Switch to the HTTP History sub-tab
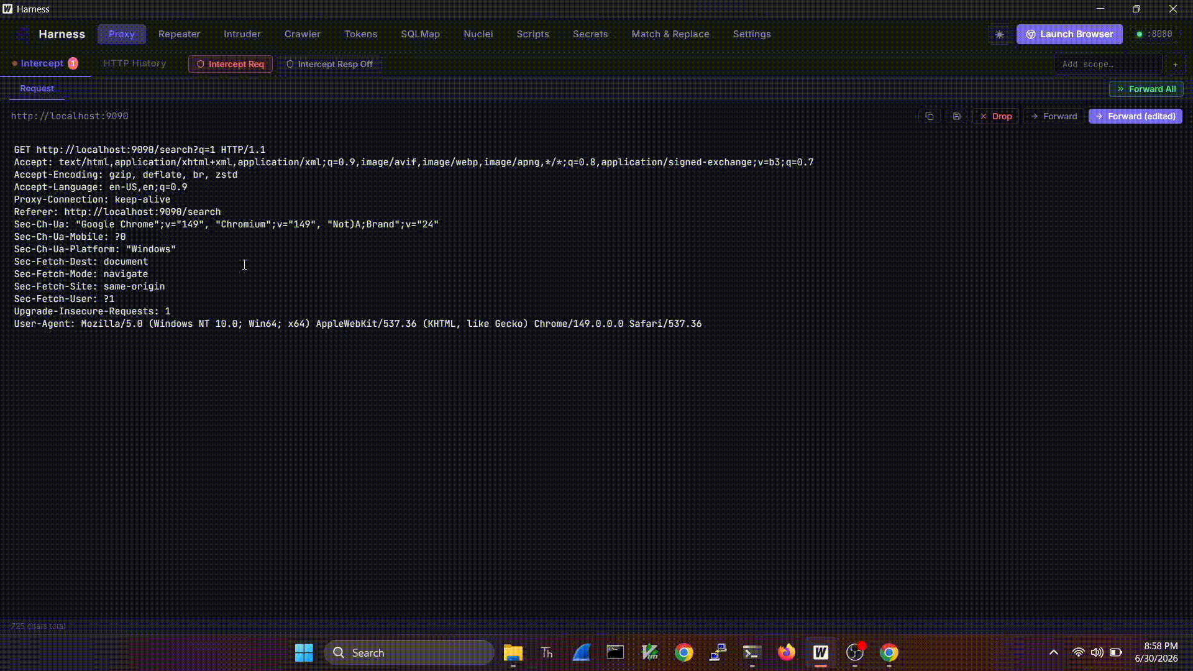This screenshot has width=1193, height=671. (x=134, y=63)
